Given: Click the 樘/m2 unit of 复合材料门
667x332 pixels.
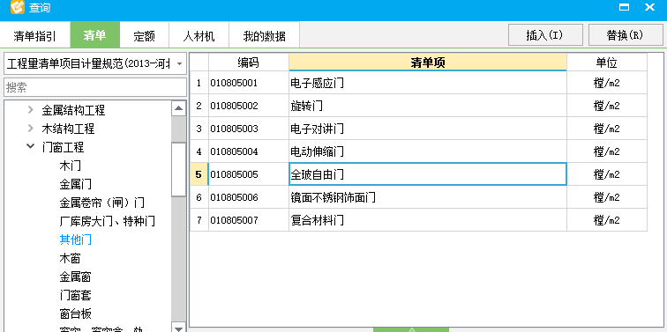Looking at the screenshot, I should click(x=607, y=220).
